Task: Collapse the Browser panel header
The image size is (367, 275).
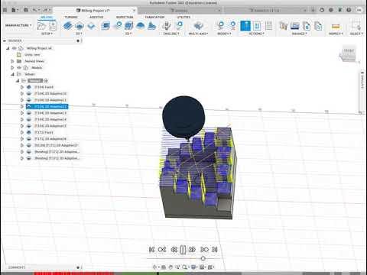Action: tap(4, 40)
